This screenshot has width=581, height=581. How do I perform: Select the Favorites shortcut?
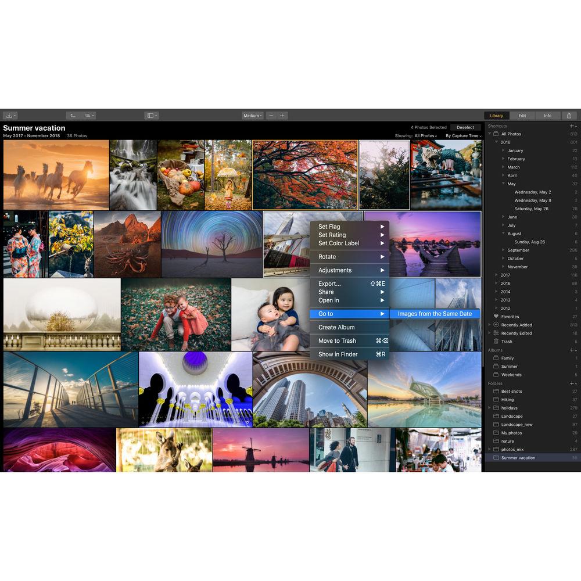510,317
